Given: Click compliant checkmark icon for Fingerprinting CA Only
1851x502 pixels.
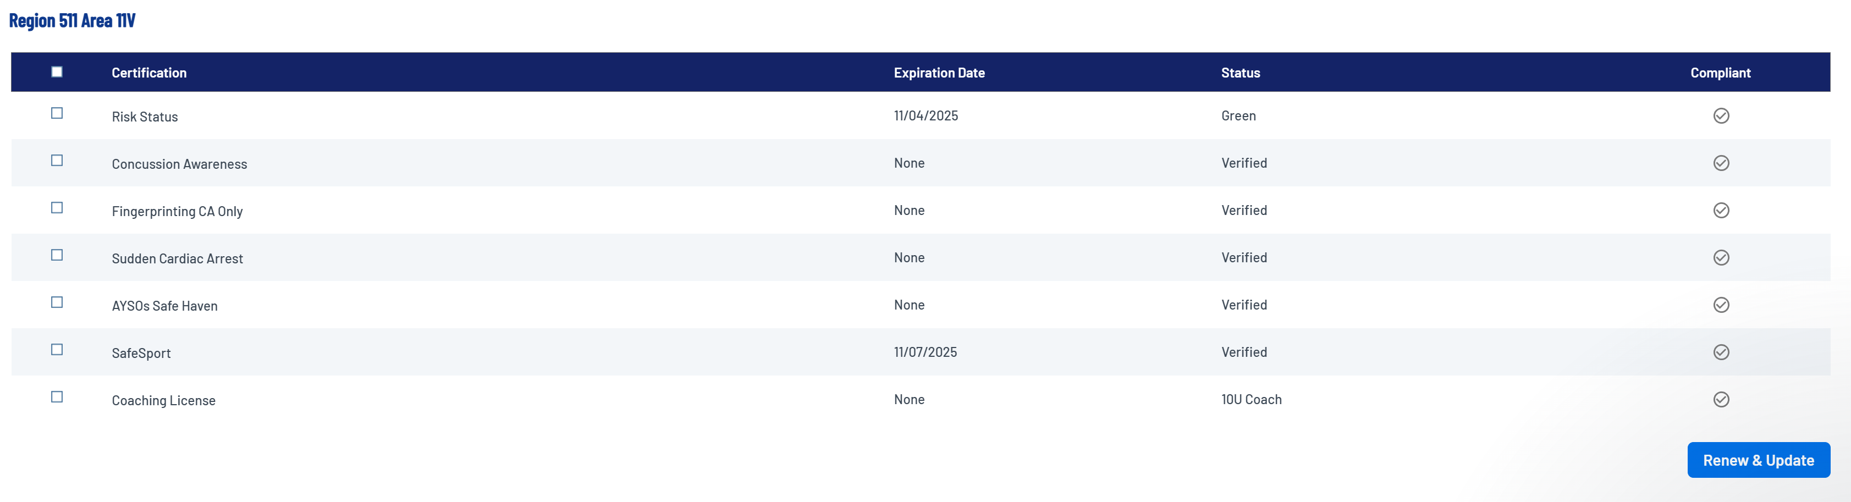Looking at the screenshot, I should pos(1720,211).
